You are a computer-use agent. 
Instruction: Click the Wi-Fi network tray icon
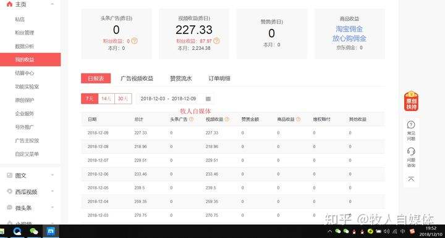click(395, 231)
